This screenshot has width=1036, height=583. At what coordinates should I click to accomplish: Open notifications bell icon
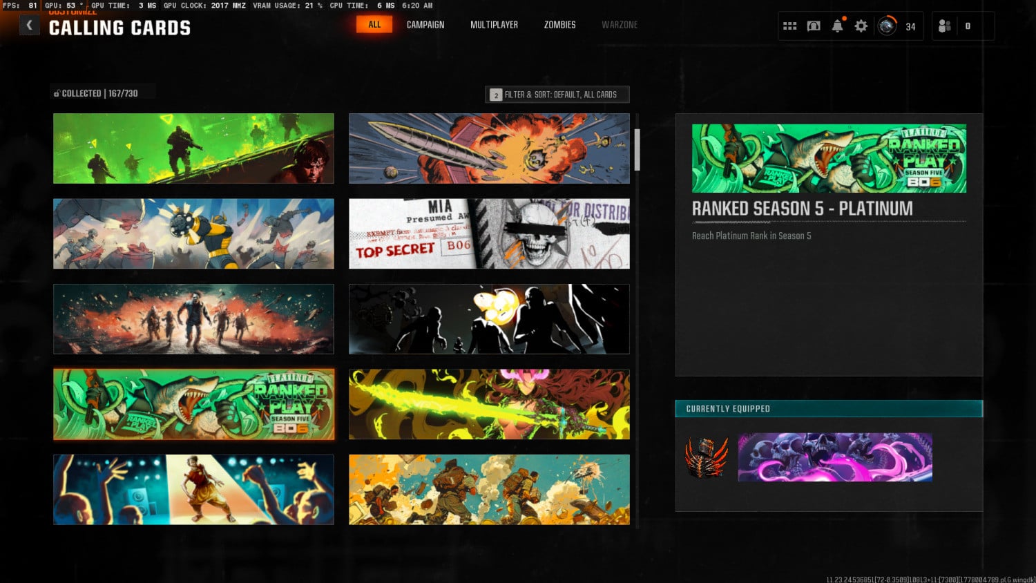click(x=837, y=26)
